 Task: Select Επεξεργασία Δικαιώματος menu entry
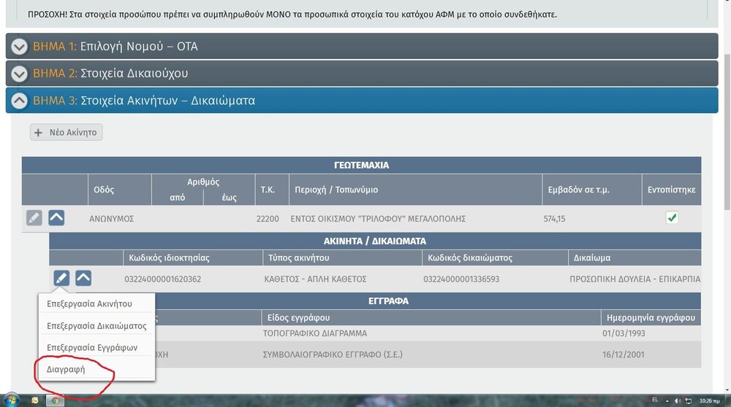[x=96, y=325]
